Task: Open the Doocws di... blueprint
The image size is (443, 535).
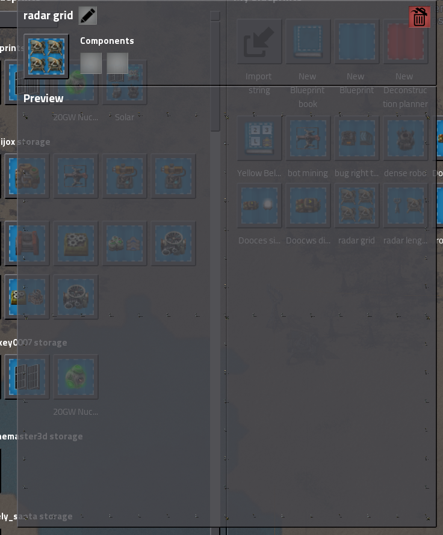Action: pos(308,206)
